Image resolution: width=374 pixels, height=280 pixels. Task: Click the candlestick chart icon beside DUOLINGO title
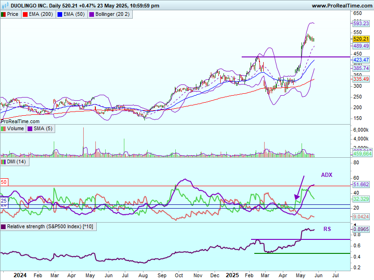click(x=4, y=6)
